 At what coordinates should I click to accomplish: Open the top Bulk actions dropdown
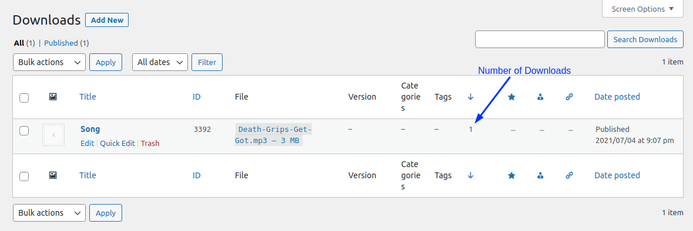click(x=49, y=62)
